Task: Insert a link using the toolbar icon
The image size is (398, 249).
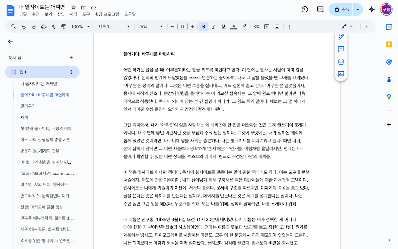Action: pyautogui.click(x=257, y=26)
